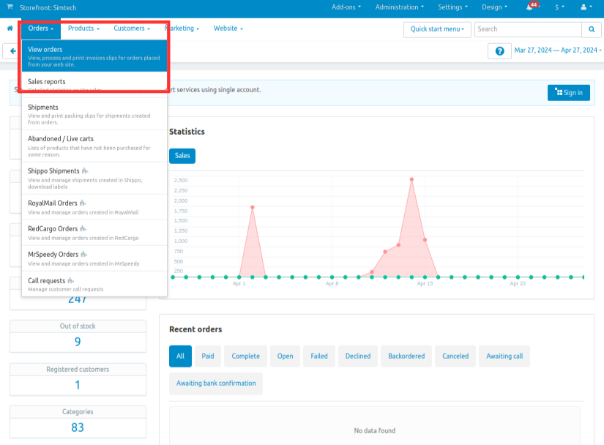Open the user account menu
This screenshot has height=445, width=604.
583,7
